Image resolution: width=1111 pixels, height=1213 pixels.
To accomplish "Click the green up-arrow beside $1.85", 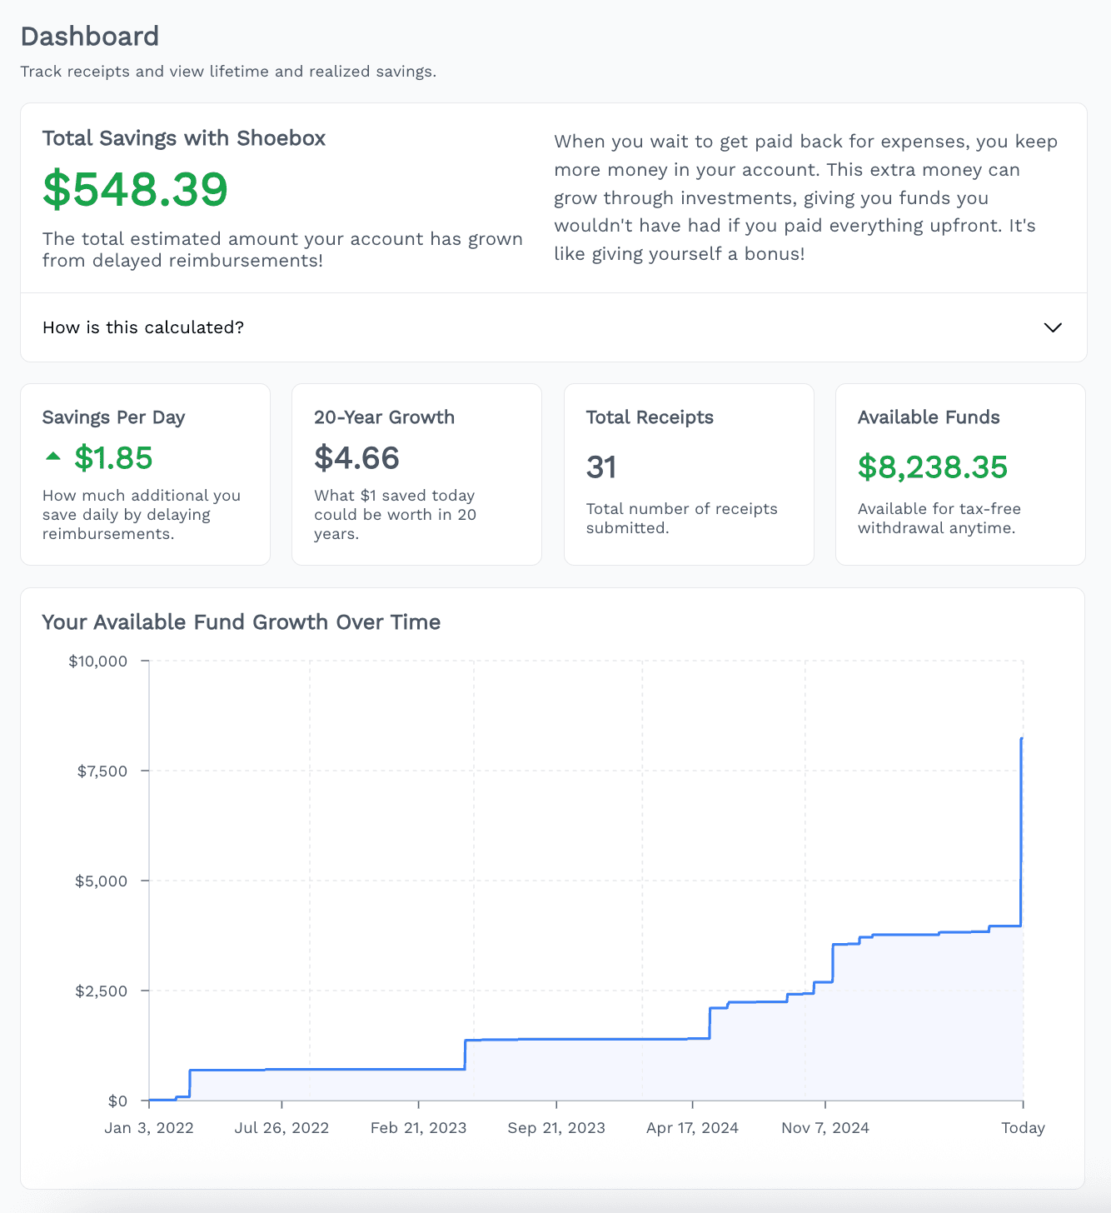I will [53, 457].
